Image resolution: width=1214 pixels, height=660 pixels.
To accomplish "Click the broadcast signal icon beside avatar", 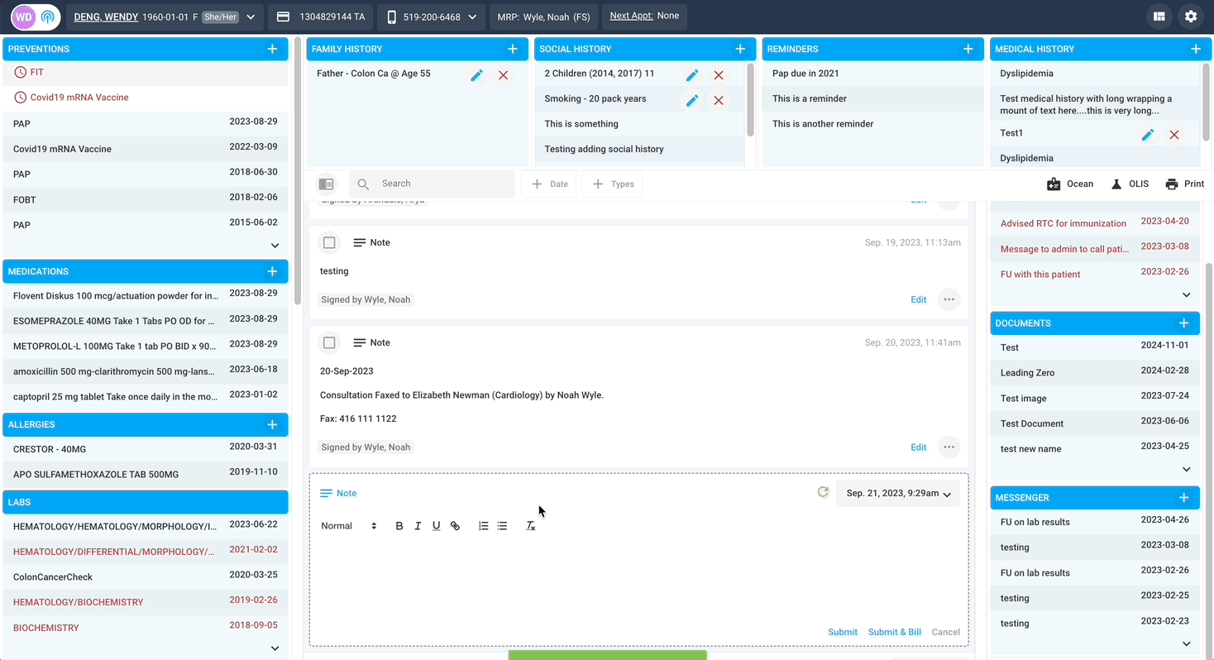I will coord(47,17).
